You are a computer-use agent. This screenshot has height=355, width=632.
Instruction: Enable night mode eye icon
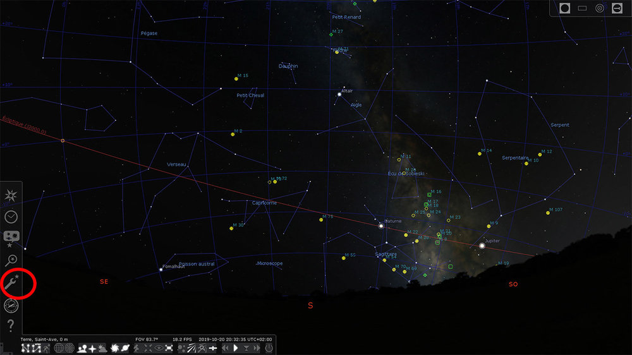(159, 348)
